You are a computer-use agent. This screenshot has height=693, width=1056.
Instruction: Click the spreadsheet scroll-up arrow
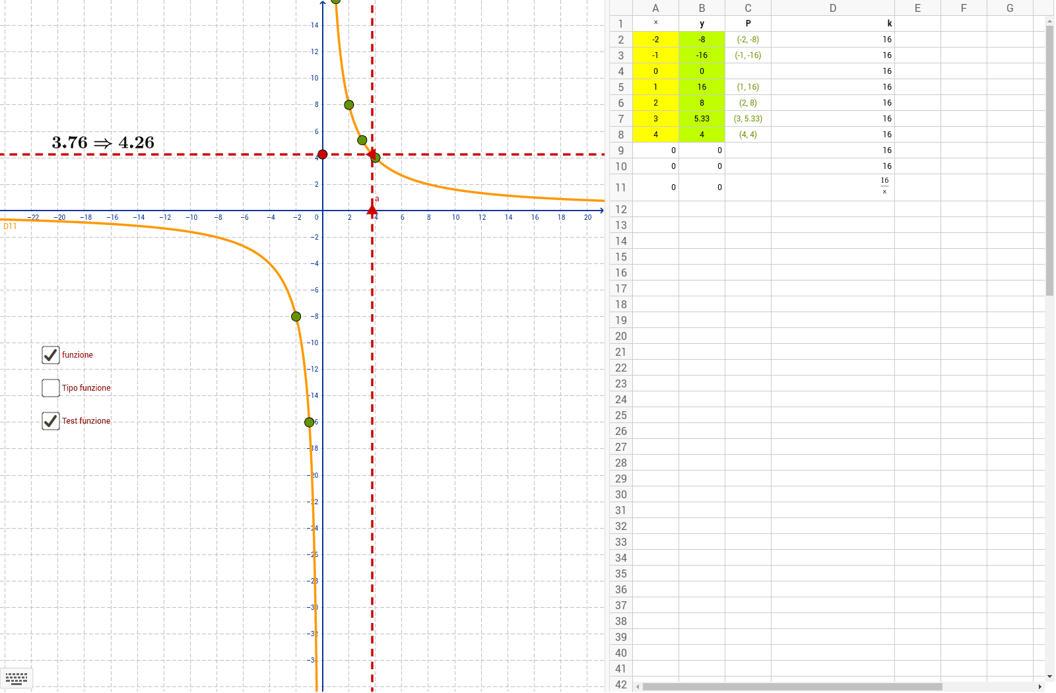coord(1050,21)
